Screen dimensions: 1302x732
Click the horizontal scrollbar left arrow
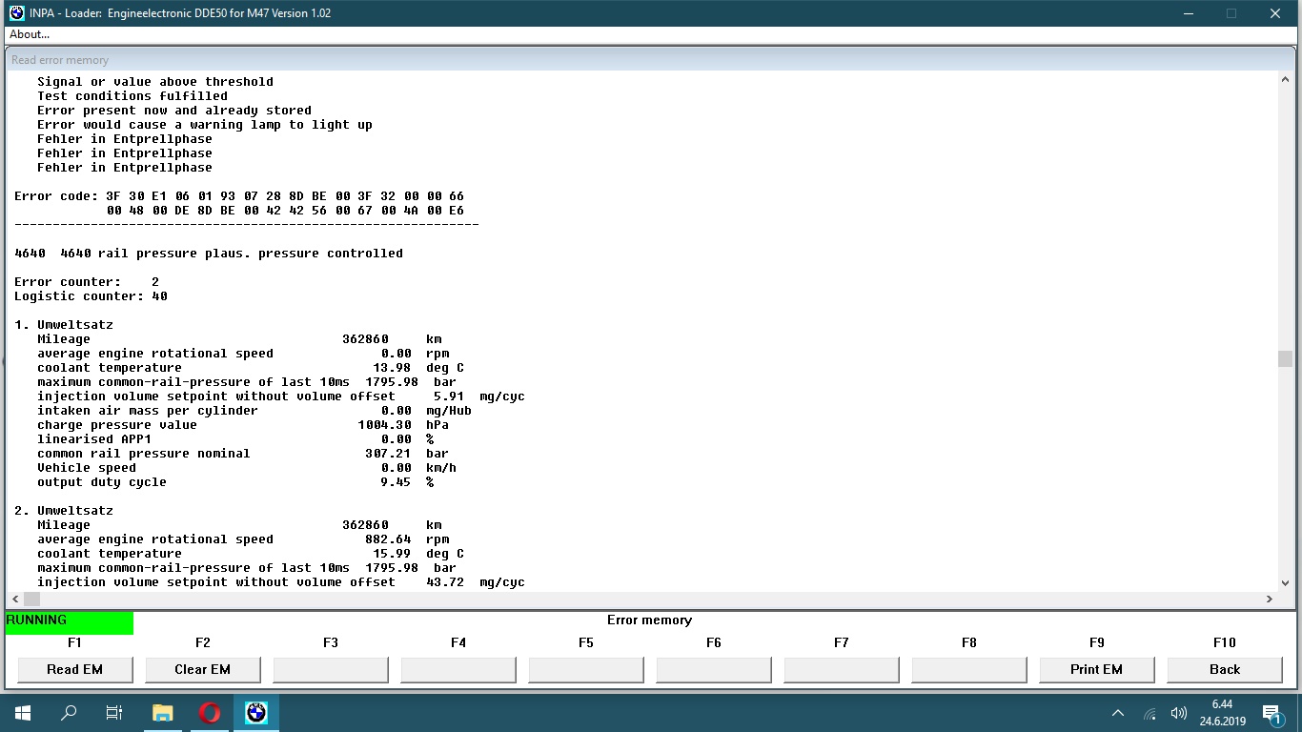coord(15,599)
